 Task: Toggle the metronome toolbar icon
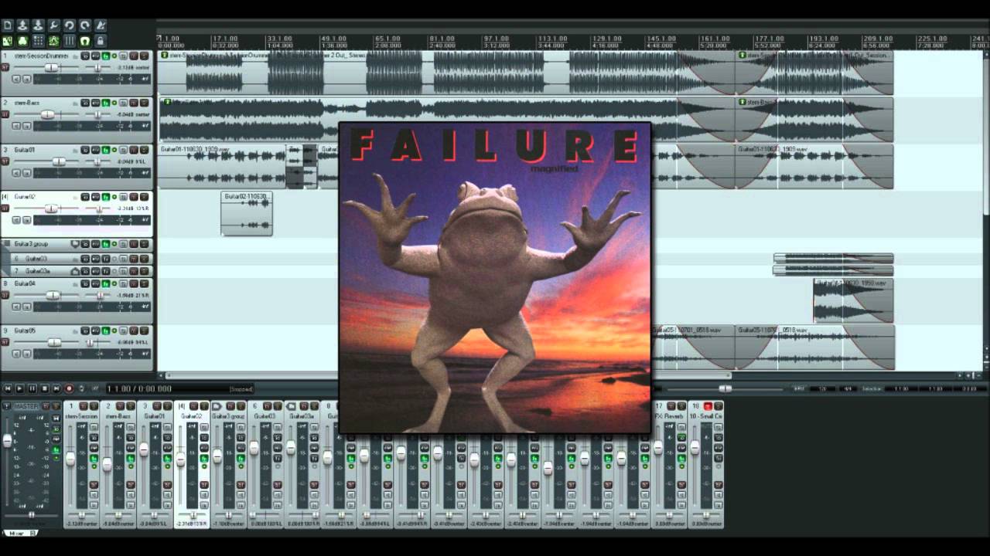coord(101,25)
